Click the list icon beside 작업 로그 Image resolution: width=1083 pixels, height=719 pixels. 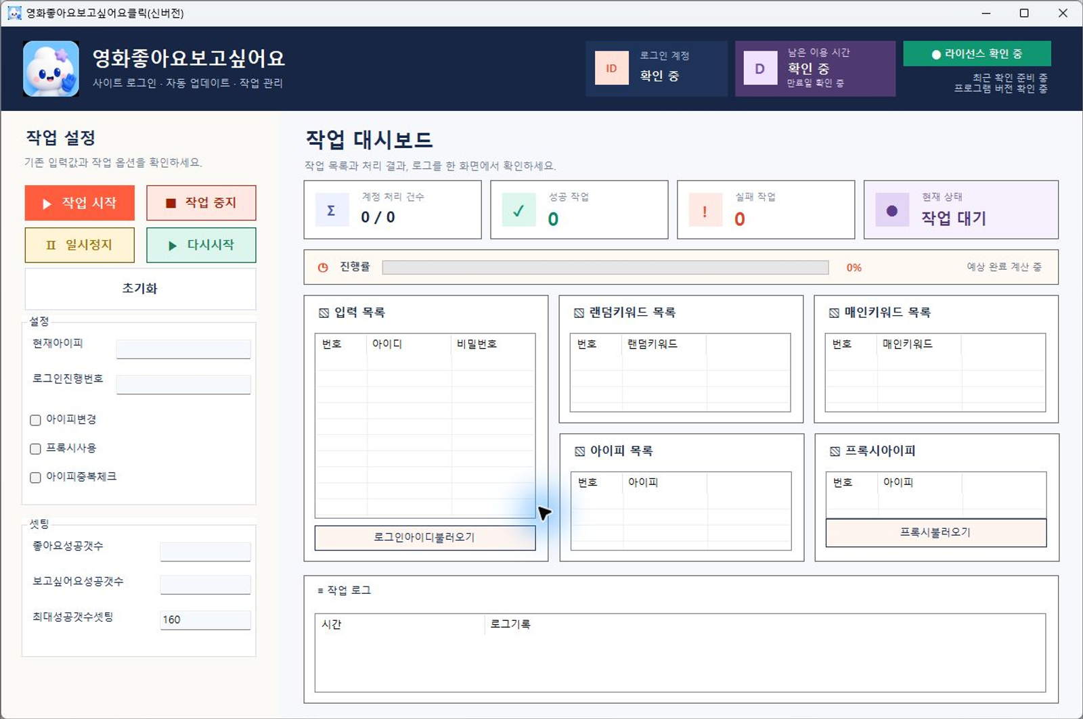pyautogui.click(x=320, y=590)
